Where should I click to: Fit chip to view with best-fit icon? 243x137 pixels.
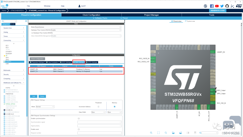pyautogui.click(x=158, y=133)
